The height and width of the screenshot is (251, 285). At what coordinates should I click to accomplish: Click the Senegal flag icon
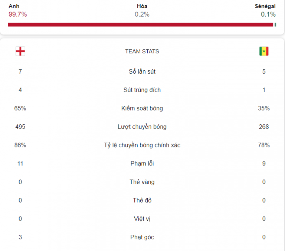coord(264,51)
